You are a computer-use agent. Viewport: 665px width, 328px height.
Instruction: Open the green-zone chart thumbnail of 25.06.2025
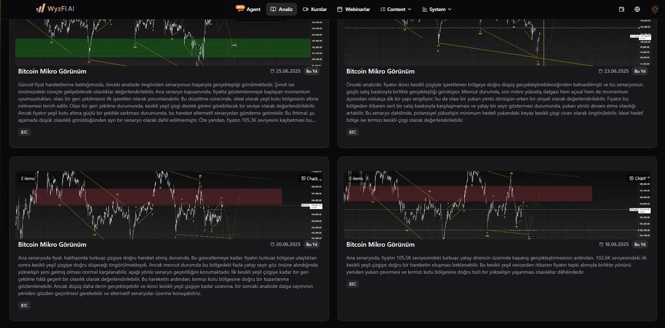point(168,41)
